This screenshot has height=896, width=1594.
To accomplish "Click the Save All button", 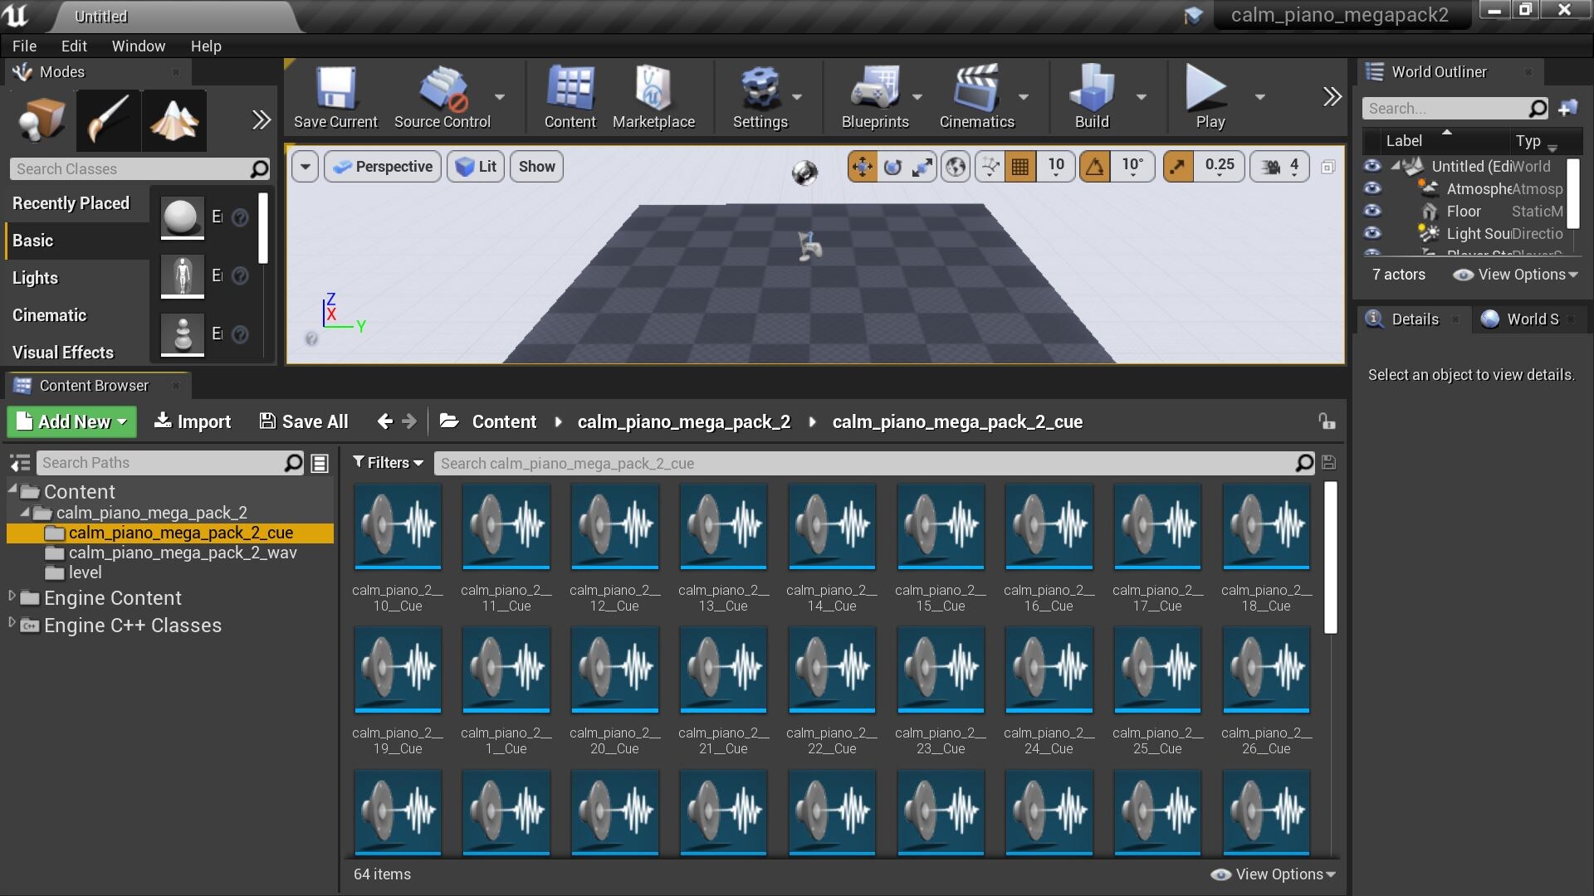I will coord(304,421).
